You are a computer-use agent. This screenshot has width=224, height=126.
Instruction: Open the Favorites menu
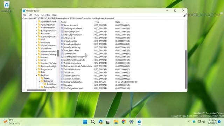click(45, 15)
